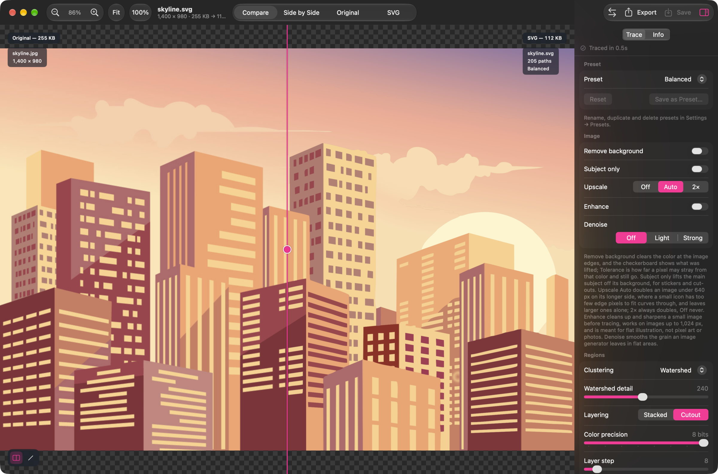Viewport: 718px width, 474px height.
Task: Set Upscale to 2×
Action: pos(696,187)
